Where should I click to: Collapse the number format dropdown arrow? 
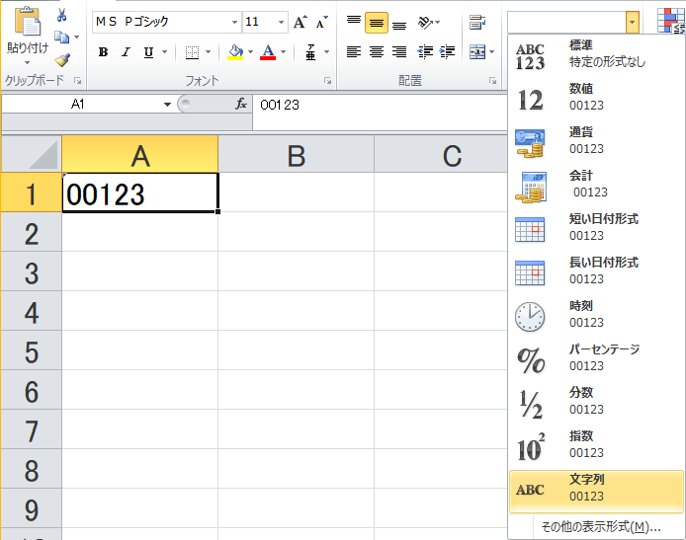point(633,22)
